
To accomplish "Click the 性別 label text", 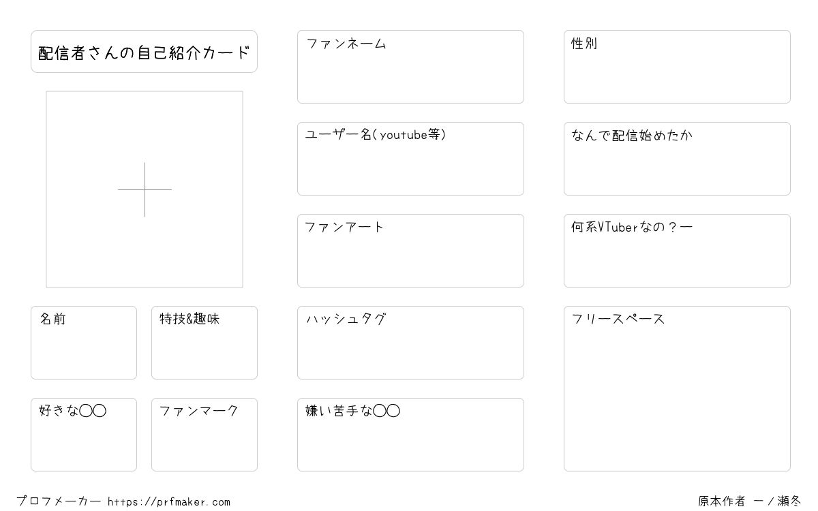I will pos(584,44).
